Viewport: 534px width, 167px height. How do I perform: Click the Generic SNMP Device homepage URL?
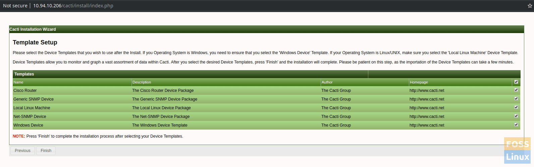(x=427, y=99)
